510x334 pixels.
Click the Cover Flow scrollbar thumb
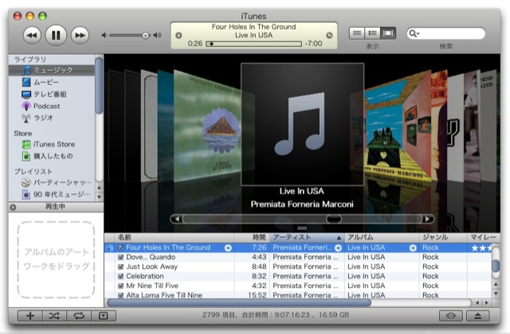point(334,219)
